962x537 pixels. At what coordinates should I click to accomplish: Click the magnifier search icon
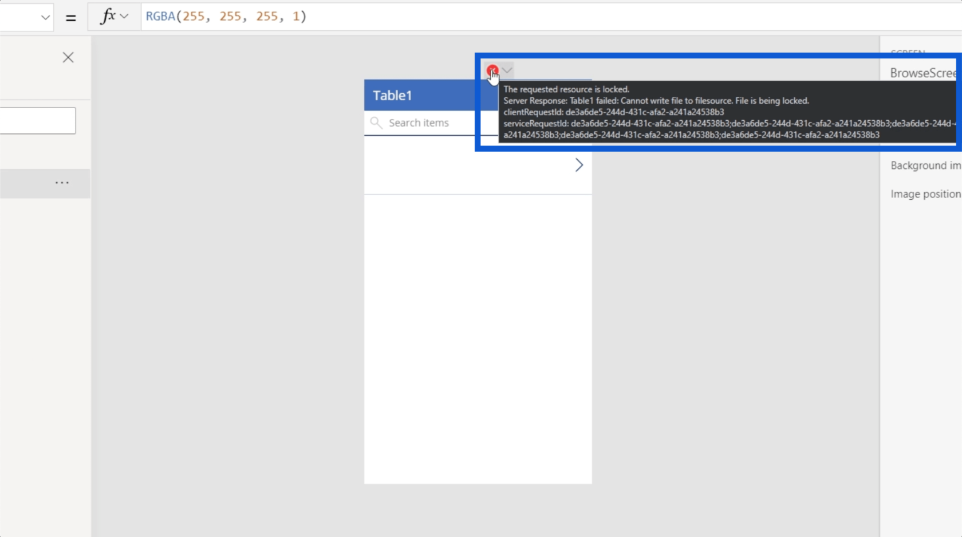pos(376,123)
